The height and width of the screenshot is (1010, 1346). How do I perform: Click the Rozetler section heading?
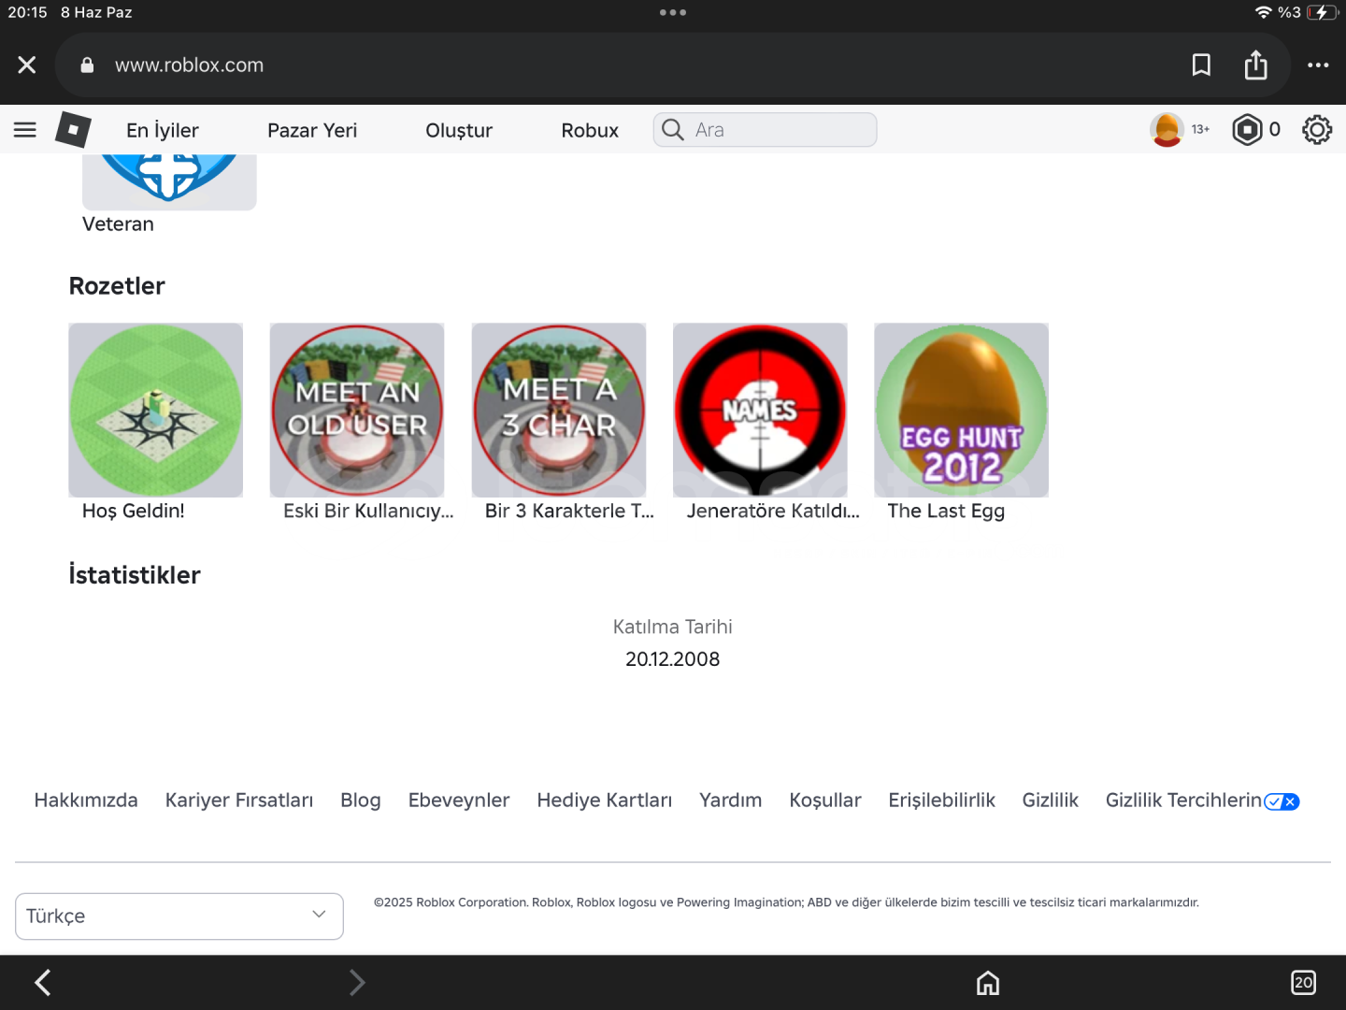click(x=117, y=286)
